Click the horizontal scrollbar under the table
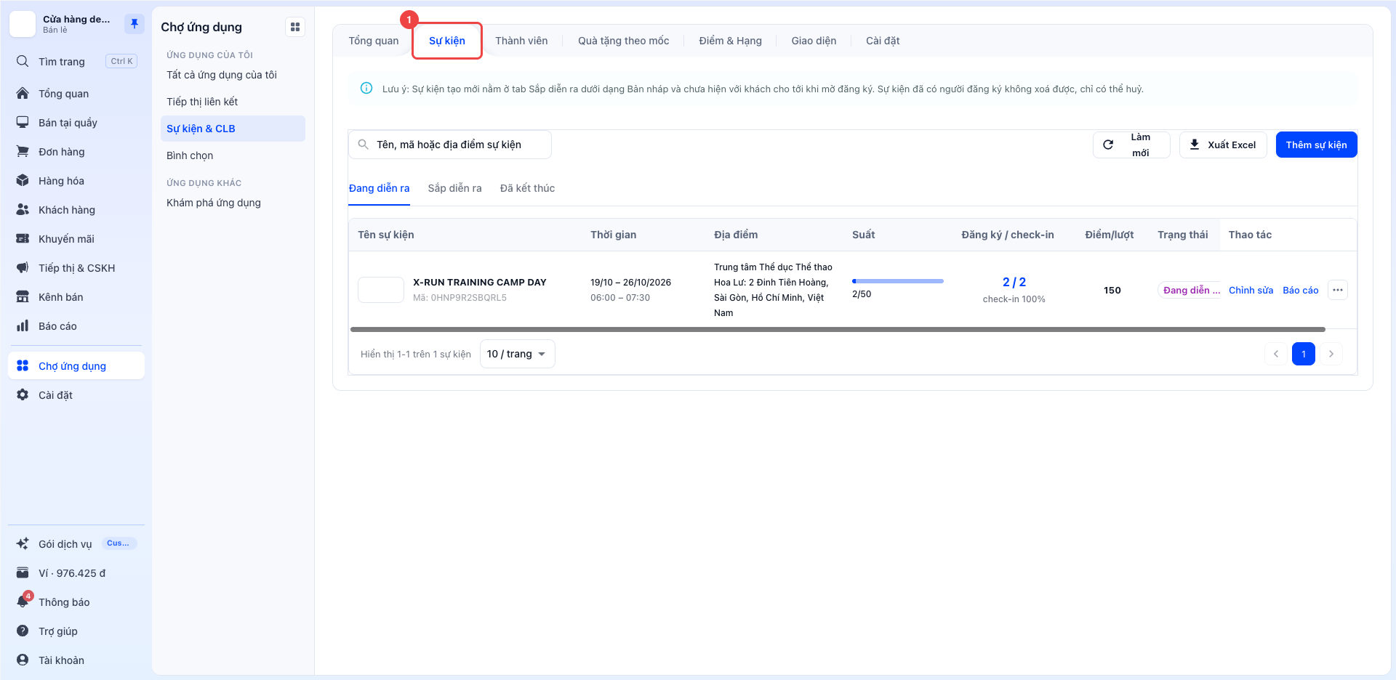 [x=838, y=329]
